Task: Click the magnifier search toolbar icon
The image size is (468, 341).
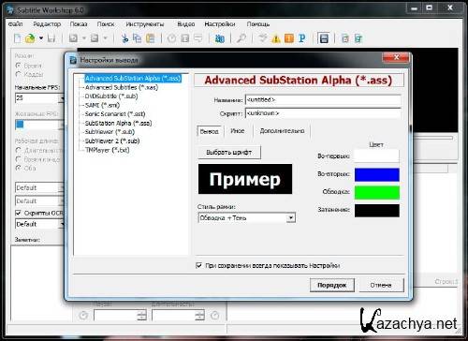Action: click(241, 38)
